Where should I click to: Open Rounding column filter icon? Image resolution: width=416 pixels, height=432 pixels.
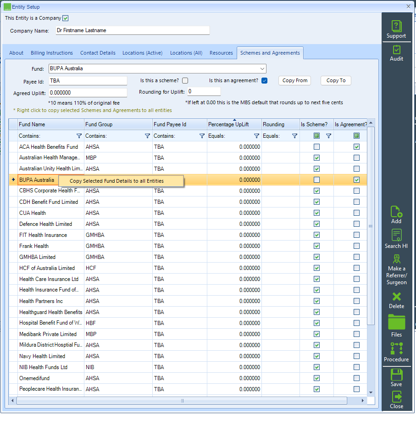294,136
